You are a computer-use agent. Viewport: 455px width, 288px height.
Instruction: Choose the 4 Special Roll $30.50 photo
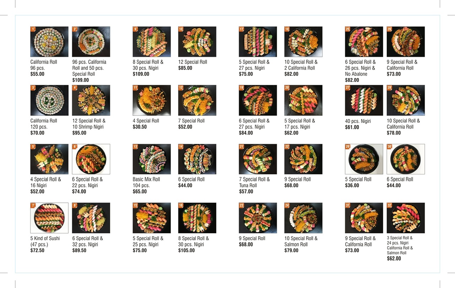click(x=152, y=100)
